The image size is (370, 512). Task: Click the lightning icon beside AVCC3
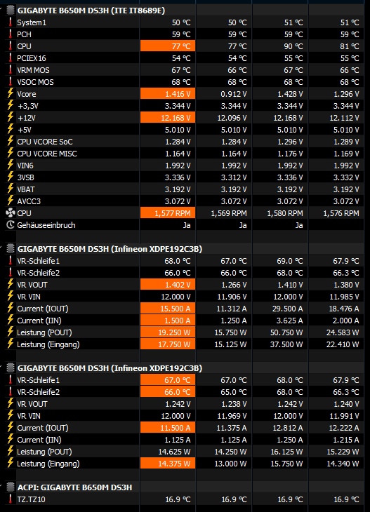coord(11,201)
